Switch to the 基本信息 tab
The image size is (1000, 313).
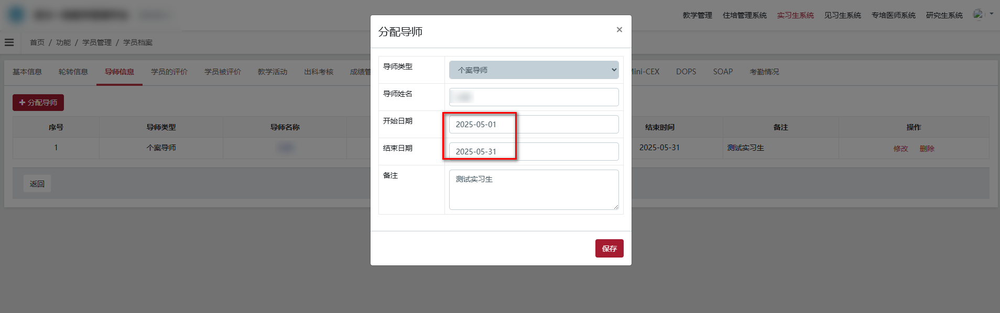click(27, 72)
